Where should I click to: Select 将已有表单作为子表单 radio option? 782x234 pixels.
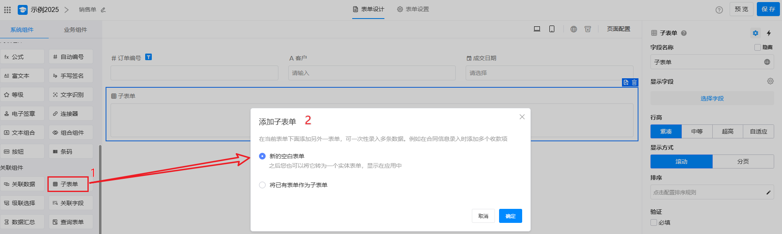coord(262,185)
